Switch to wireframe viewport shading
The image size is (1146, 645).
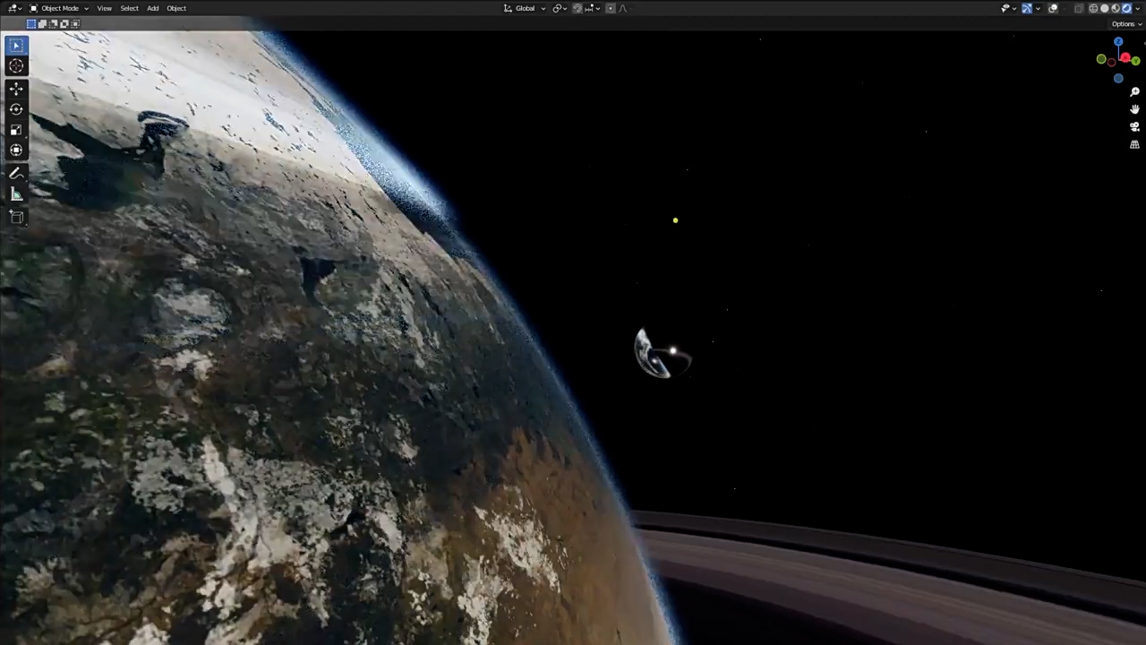click(1093, 8)
